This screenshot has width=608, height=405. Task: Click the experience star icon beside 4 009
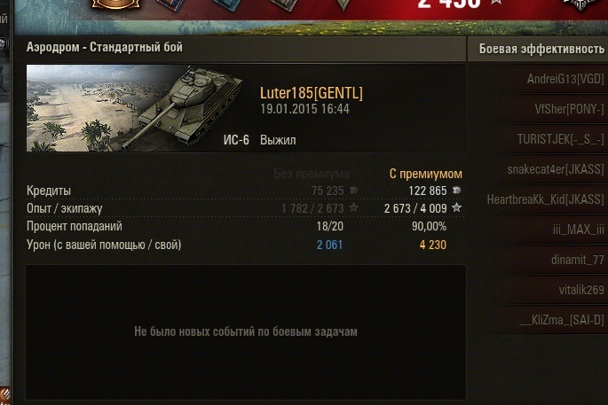tap(457, 207)
